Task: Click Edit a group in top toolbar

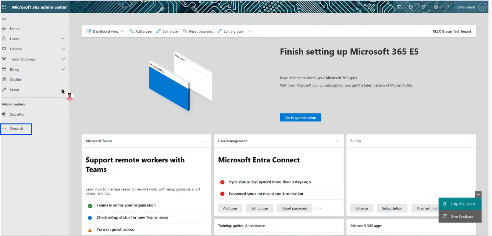Action: point(230,31)
